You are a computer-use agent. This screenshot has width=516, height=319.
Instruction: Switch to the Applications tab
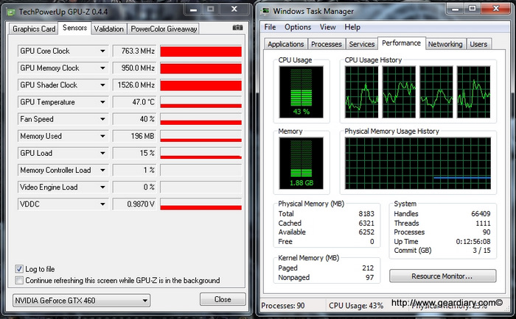[x=286, y=44]
